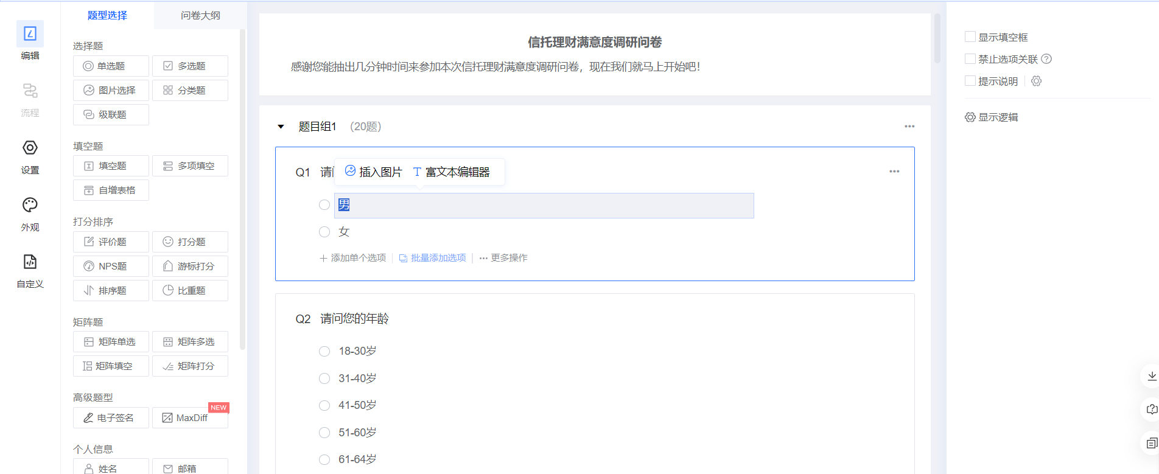Open the 更多操作 more actions menu
Screen dimensions: 1159x474
(503, 258)
